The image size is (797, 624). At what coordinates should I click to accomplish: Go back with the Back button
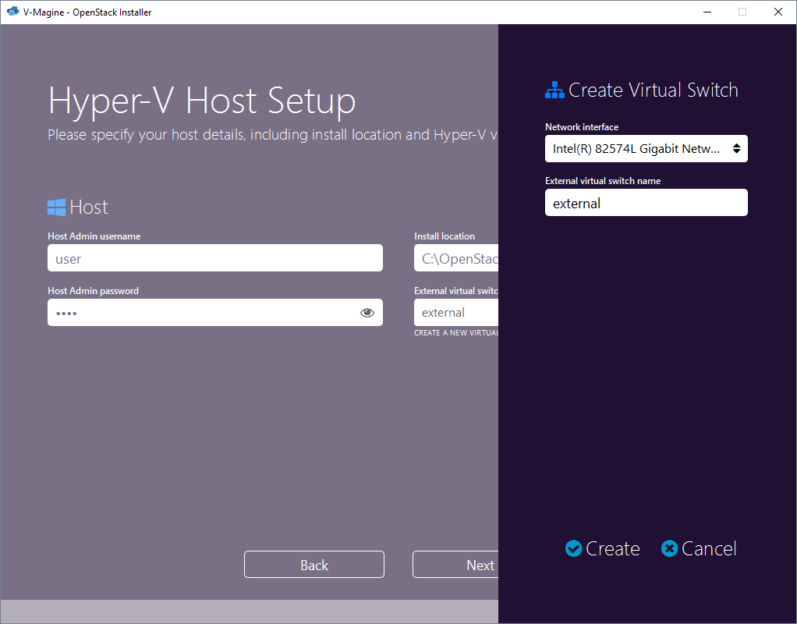coord(314,565)
